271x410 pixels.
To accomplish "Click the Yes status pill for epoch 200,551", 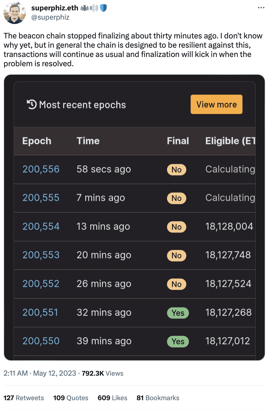I will 178,313.
